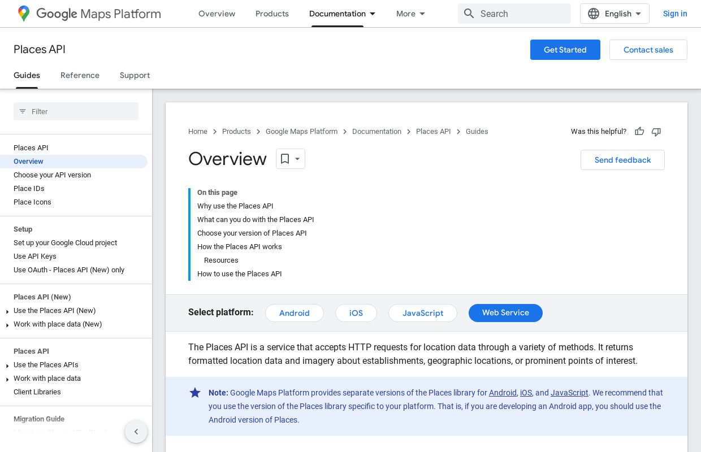Select the iOS platform
The width and height of the screenshot is (701, 452).
pyautogui.click(x=356, y=313)
